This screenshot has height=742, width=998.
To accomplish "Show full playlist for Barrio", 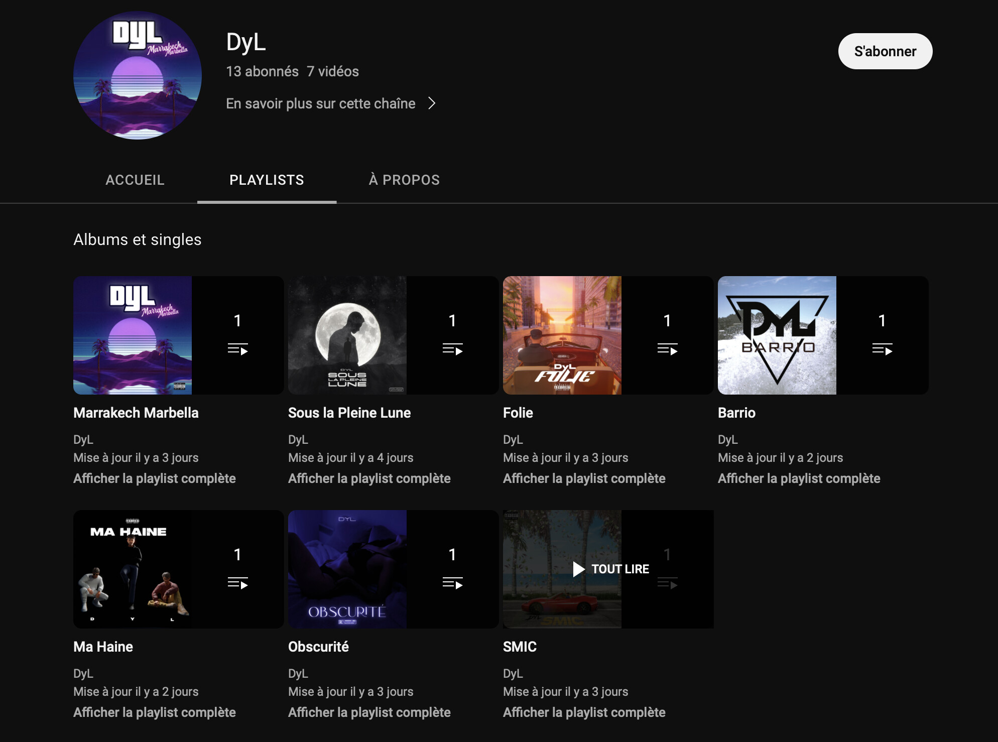I will (799, 478).
